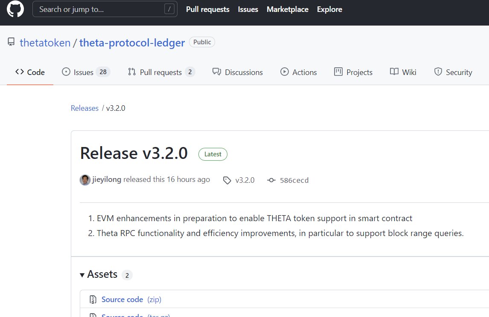Click v3.2.0 in the breadcrumb
The height and width of the screenshot is (317, 489).
click(x=115, y=108)
